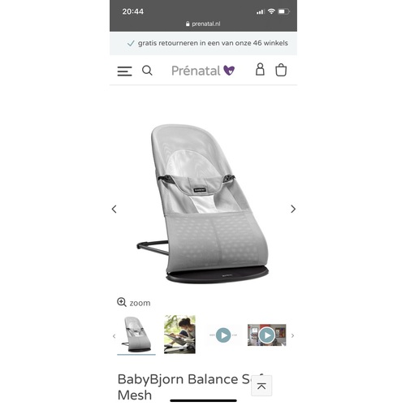This screenshot has height=406, width=406.
Task: Select the grey bouncer thumbnail
Action: 136,335
